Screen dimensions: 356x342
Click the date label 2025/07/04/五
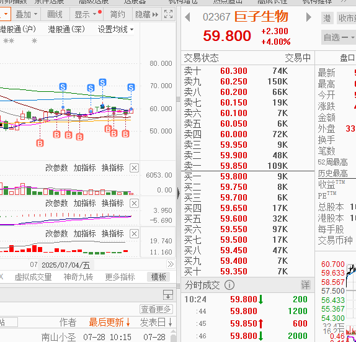pos(66,265)
